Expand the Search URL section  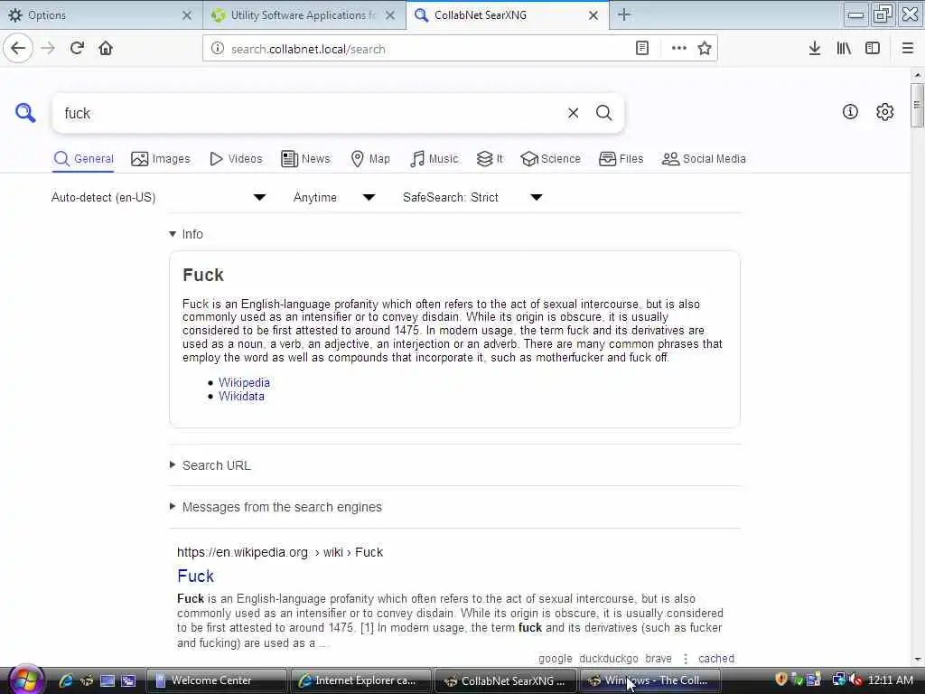(x=210, y=465)
